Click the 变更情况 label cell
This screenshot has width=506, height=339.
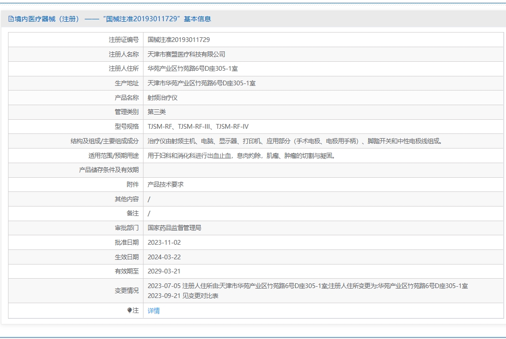(x=76, y=290)
